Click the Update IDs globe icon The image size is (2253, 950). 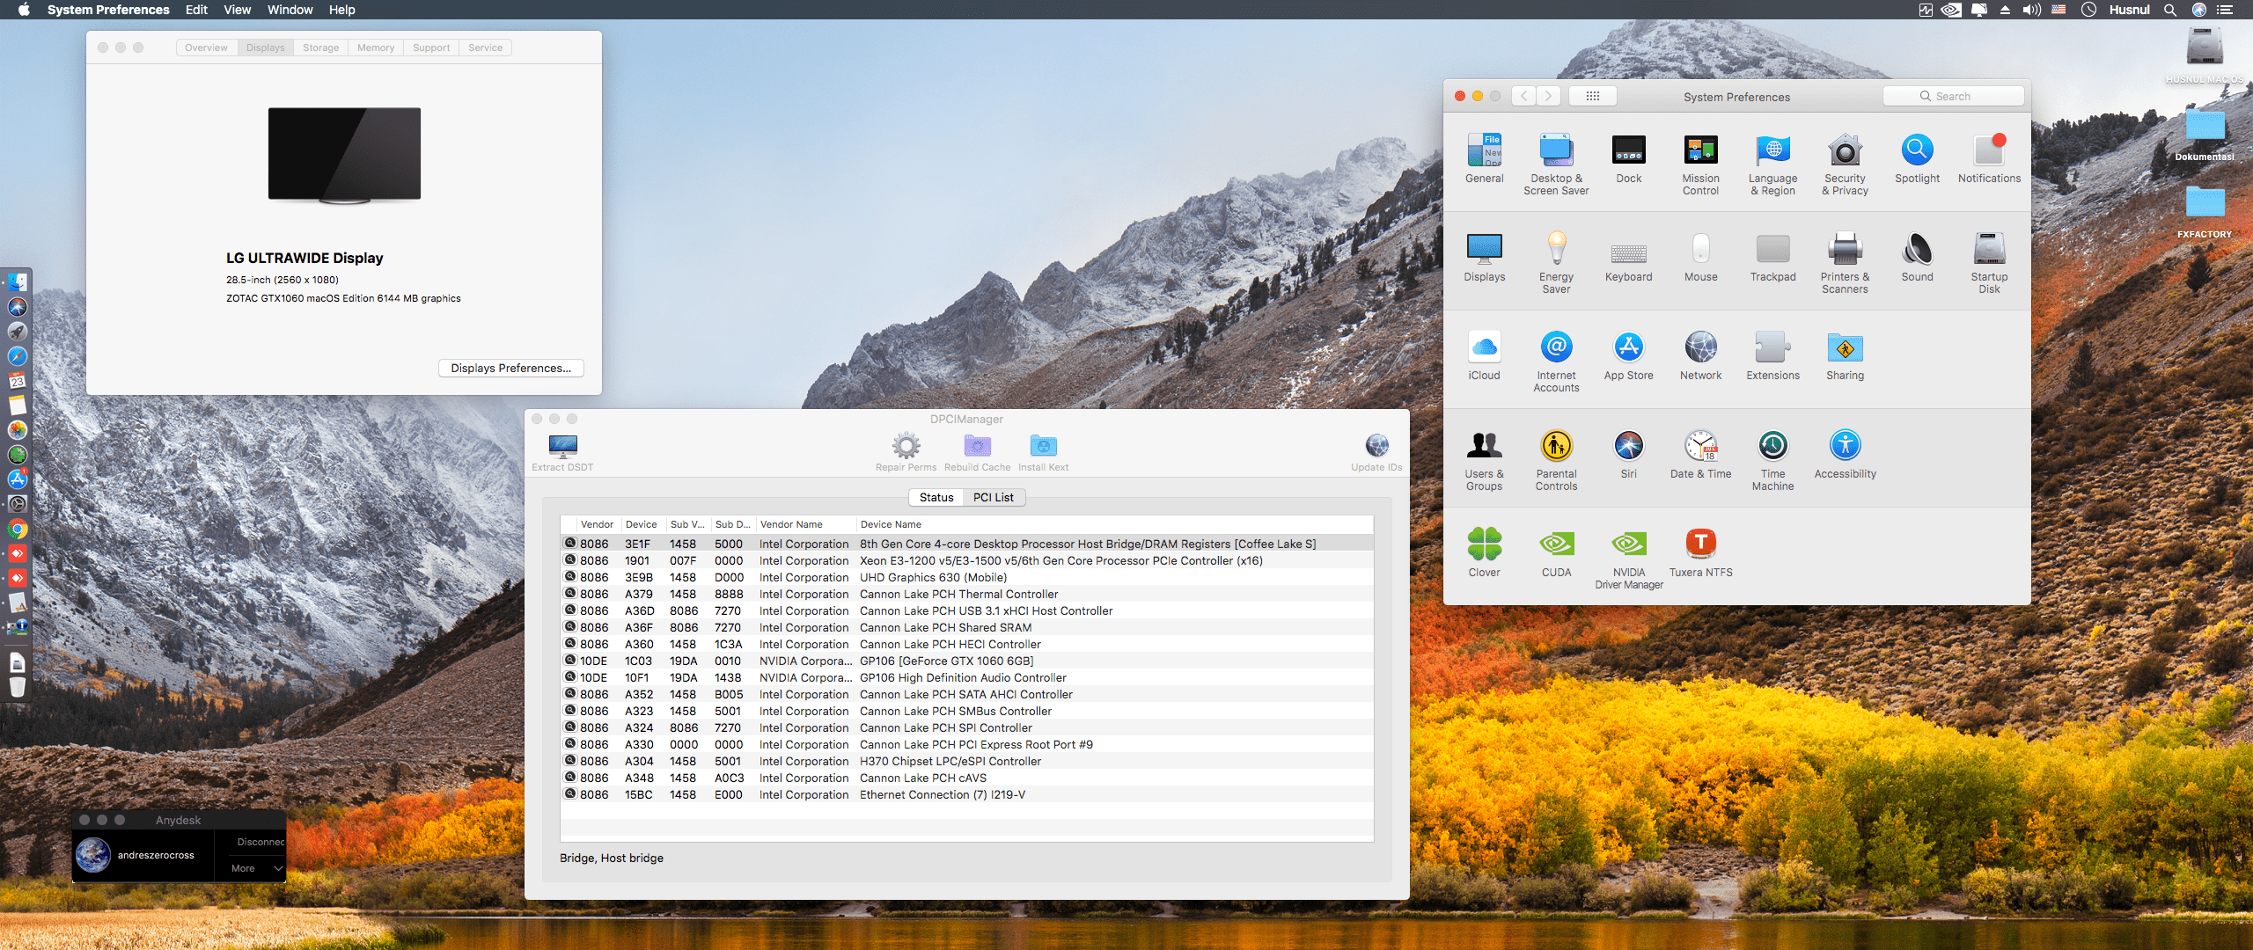point(1376,452)
